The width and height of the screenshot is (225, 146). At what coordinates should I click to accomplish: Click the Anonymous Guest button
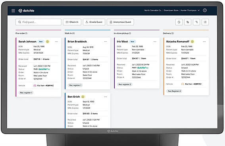tap(120, 22)
